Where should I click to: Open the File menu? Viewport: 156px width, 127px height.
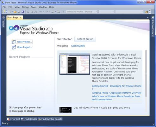point(4,7)
